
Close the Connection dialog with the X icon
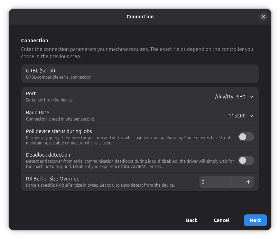pyautogui.click(x=263, y=17)
